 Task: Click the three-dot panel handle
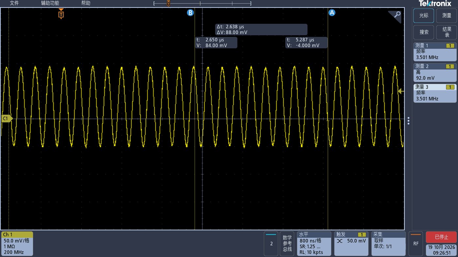pyautogui.click(x=408, y=121)
